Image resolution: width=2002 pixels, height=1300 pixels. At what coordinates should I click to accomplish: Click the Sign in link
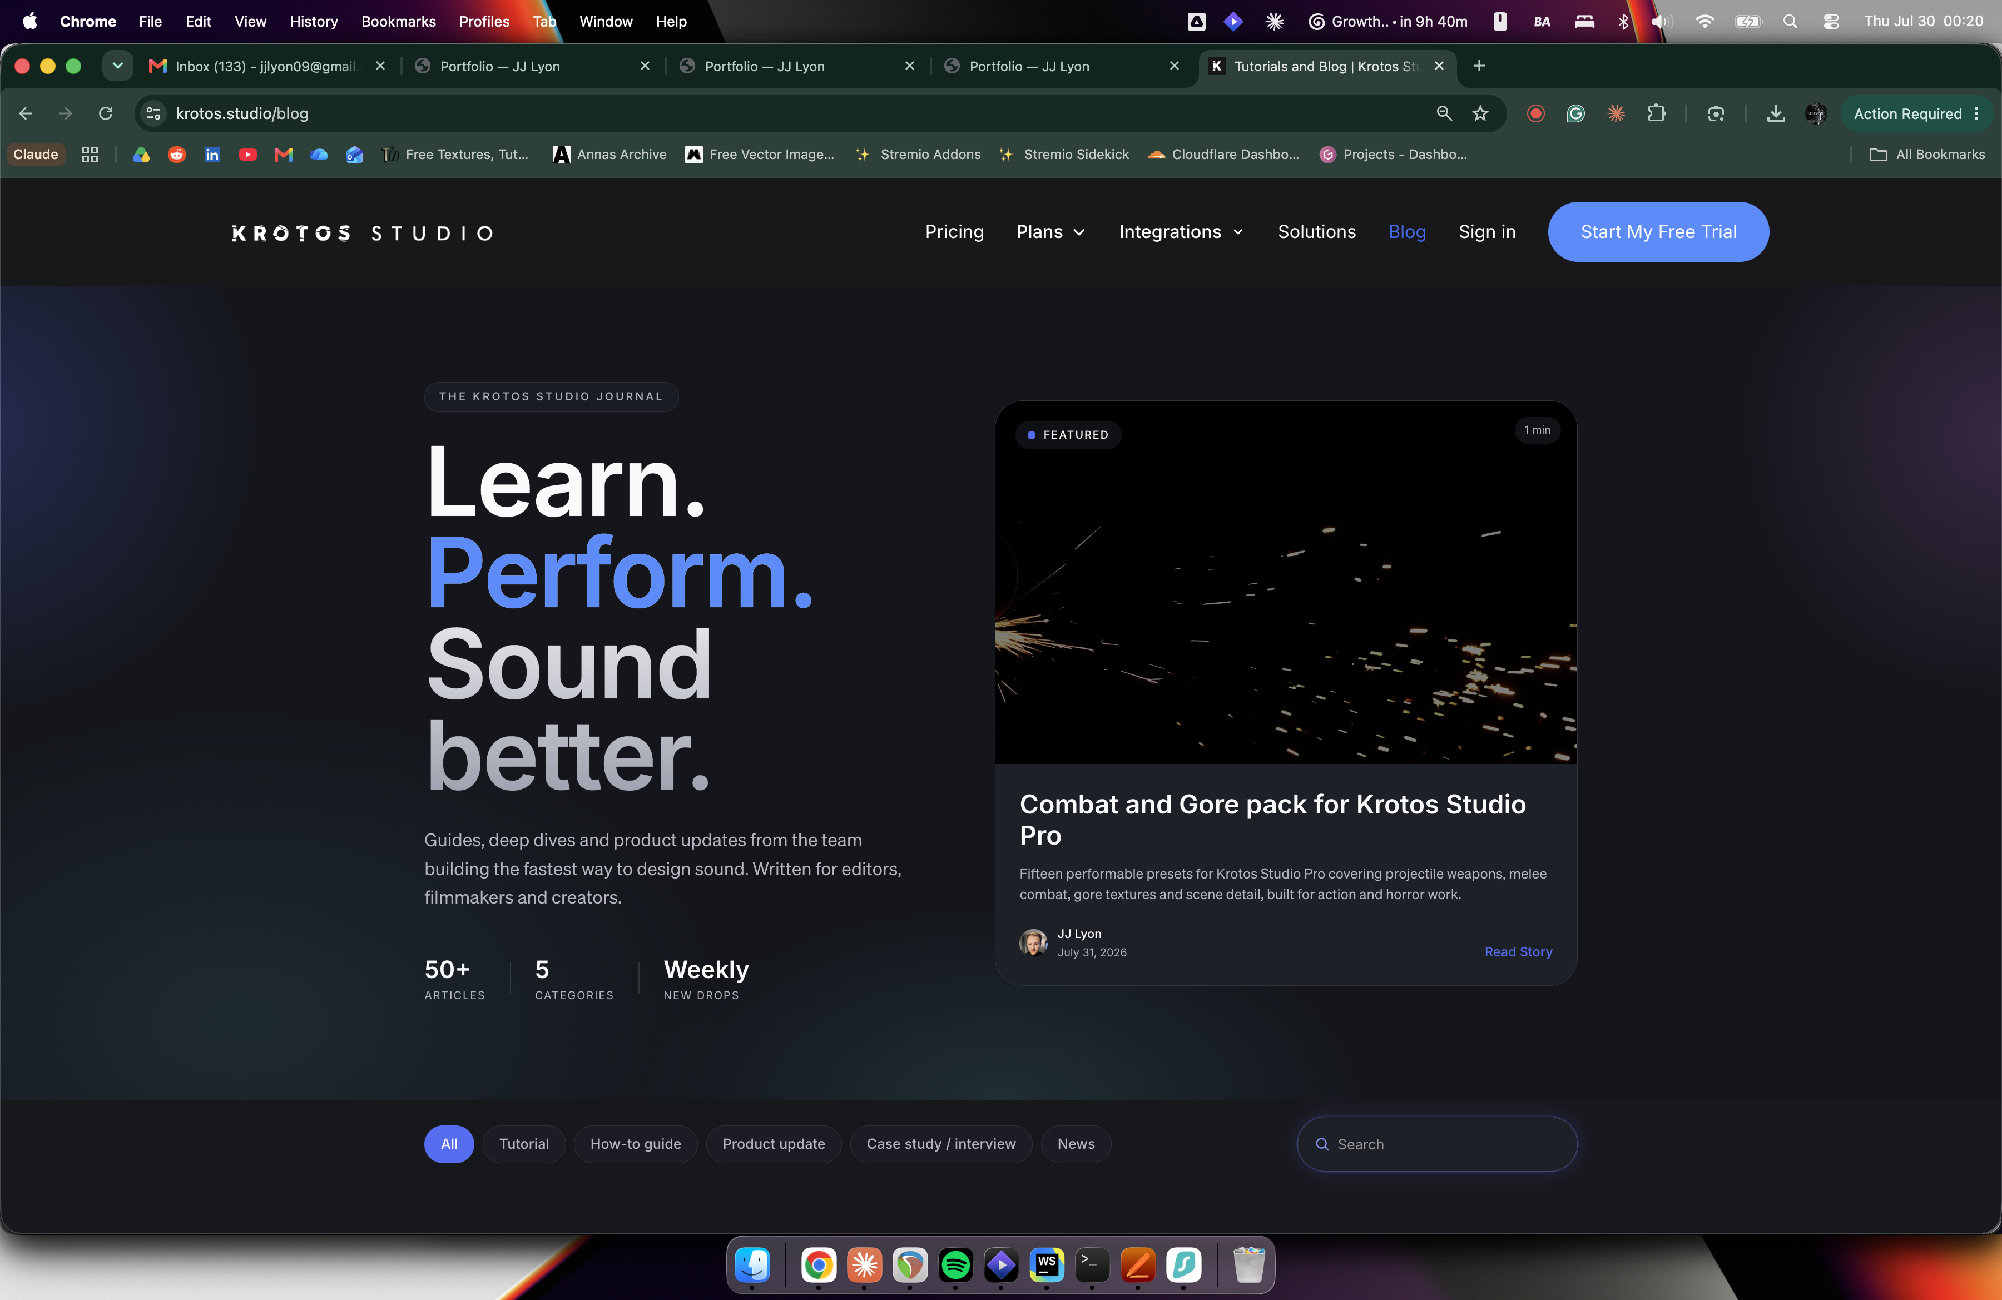click(1487, 232)
